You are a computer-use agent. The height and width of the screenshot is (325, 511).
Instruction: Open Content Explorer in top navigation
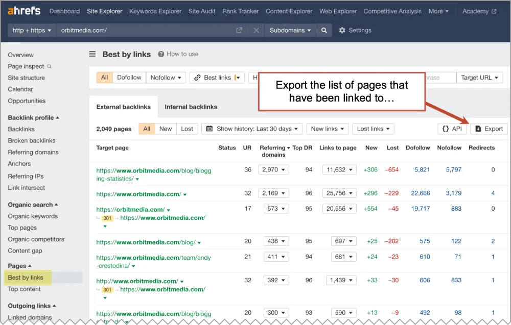point(289,11)
